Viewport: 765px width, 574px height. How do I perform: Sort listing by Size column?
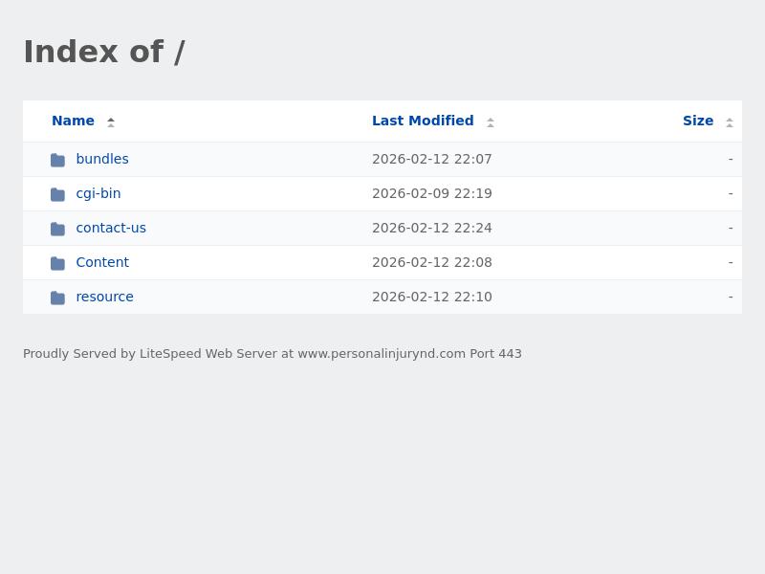pos(697,121)
